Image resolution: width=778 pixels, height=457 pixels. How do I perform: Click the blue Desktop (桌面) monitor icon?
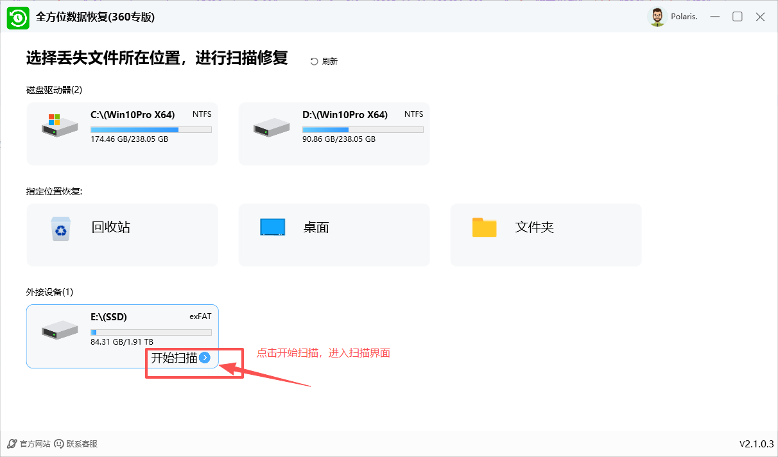coord(272,227)
